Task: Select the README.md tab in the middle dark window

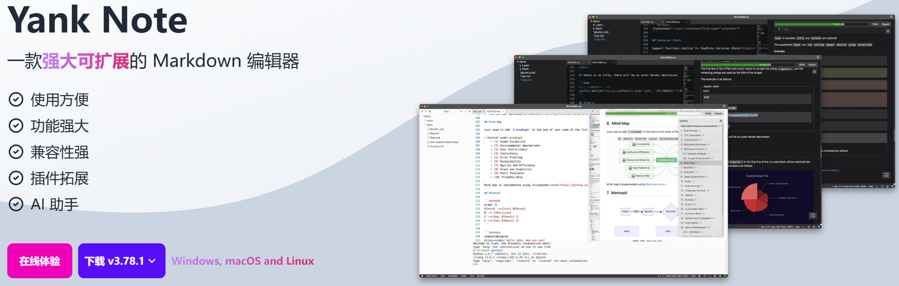Action: (x=574, y=63)
